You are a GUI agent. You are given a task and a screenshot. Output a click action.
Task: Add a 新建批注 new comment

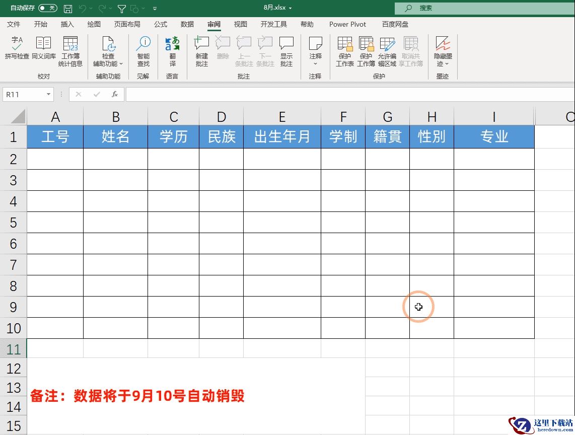[202, 51]
